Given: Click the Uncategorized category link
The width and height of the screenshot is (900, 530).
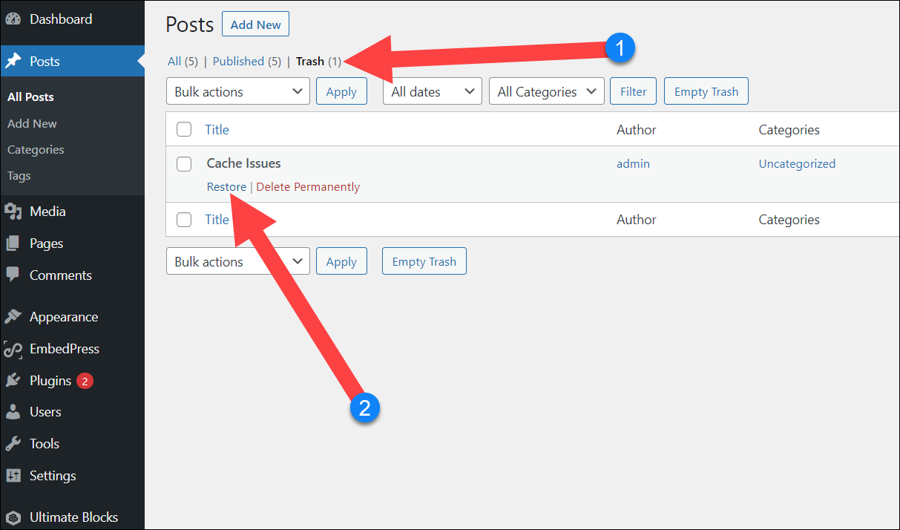Looking at the screenshot, I should (x=797, y=164).
